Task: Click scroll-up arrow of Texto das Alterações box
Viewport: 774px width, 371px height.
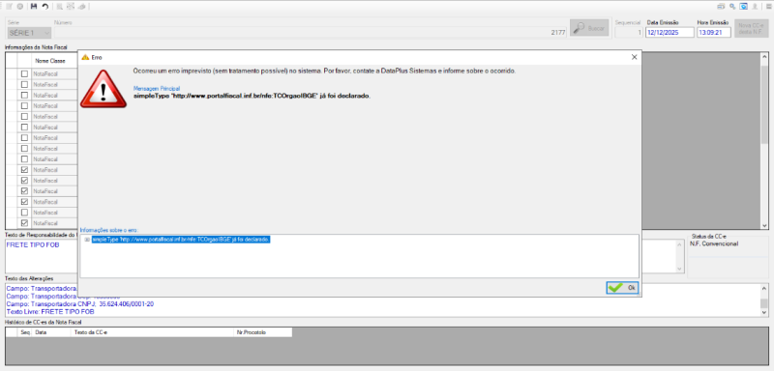Action: pos(764,288)
